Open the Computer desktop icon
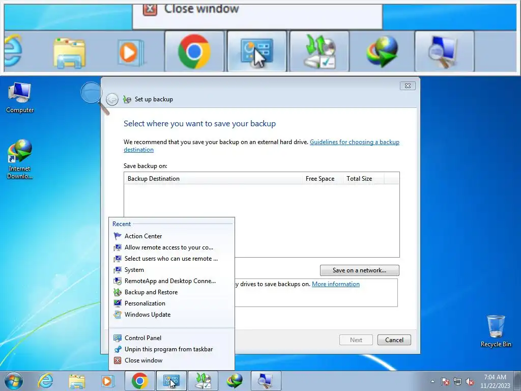Screen dimensions: 521x391 pos(20,98)
